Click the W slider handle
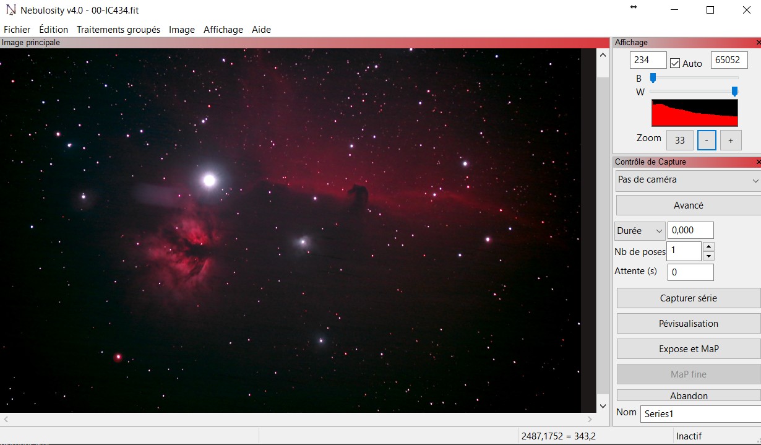Image resolution: width=761 pixels, height=445 pixels. (x=734, y=92)
